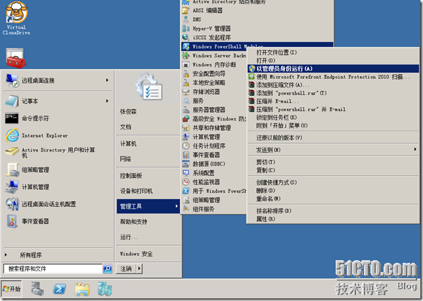
Task: Click the 开始 Start button
Action: 11,289
